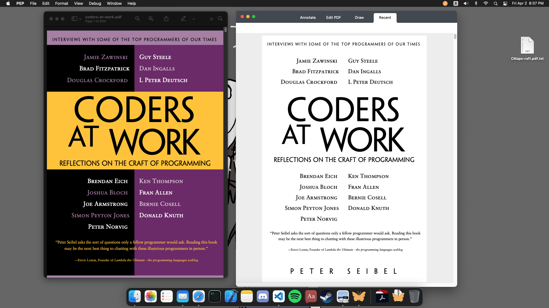Open the search icon in Preview toolbar
The image size is (549, 308).
tap(220, 19)
